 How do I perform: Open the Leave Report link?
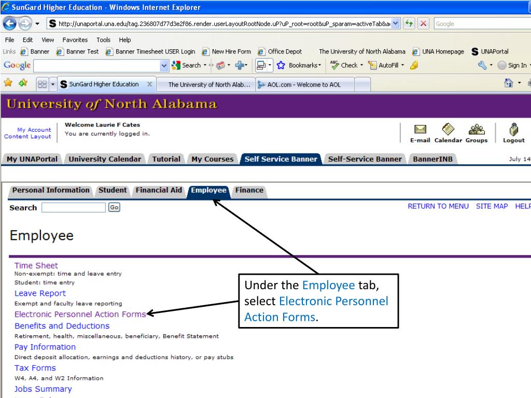[40, 293]
